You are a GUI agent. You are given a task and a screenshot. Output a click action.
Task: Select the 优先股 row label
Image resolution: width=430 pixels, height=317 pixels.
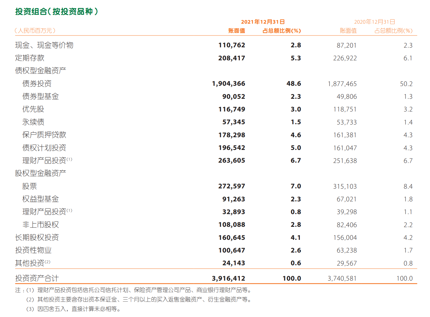coord(33,109)
